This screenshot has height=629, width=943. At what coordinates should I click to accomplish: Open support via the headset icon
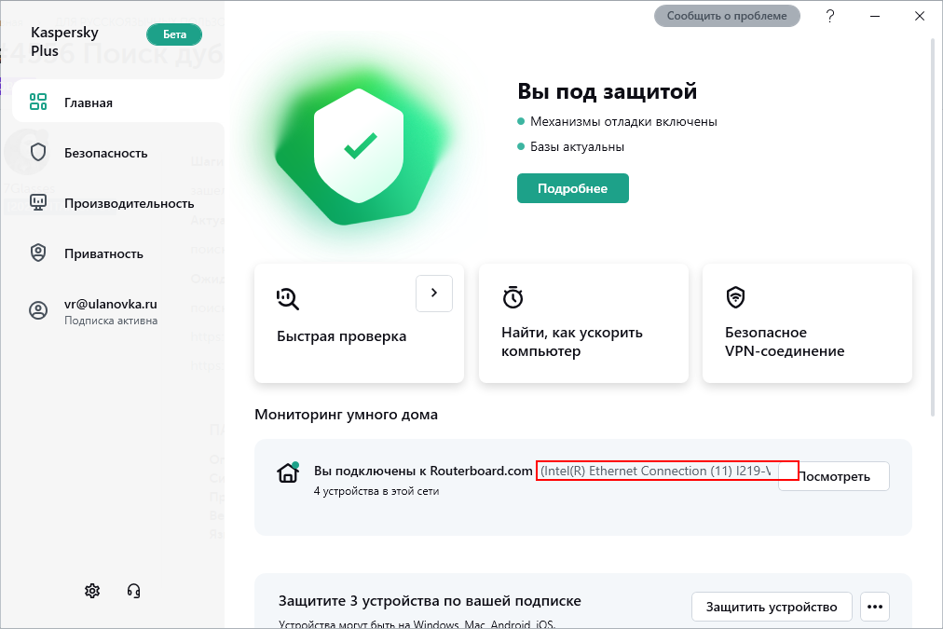(x=133, y=591)
